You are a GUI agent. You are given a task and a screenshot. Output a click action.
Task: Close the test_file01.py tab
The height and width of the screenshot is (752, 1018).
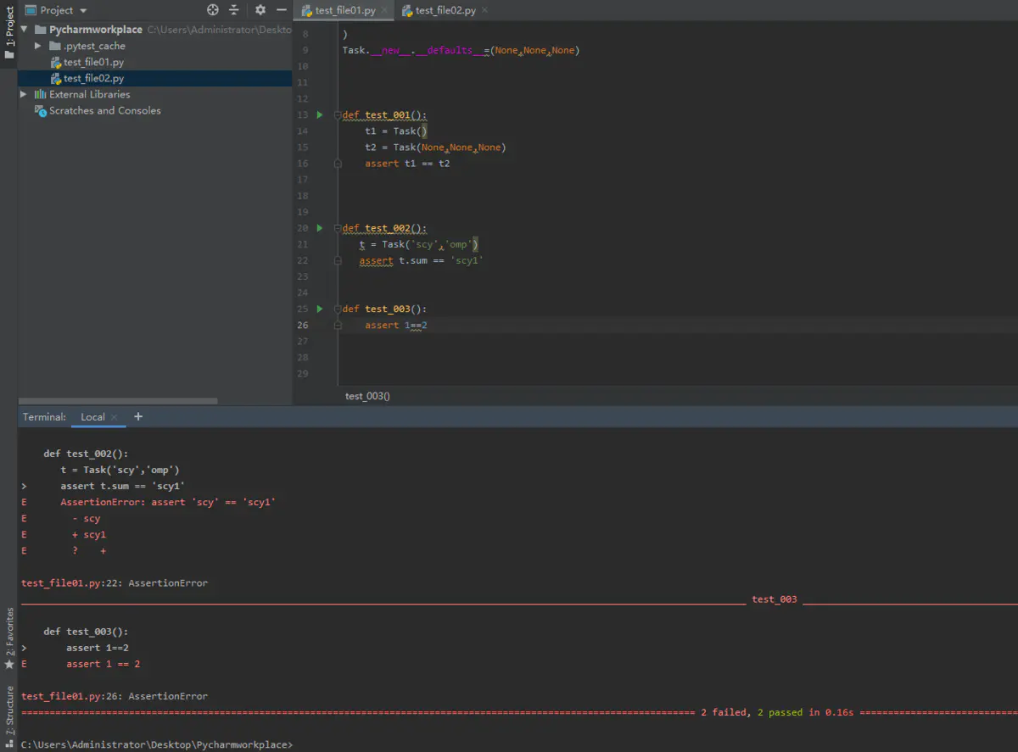385,11
